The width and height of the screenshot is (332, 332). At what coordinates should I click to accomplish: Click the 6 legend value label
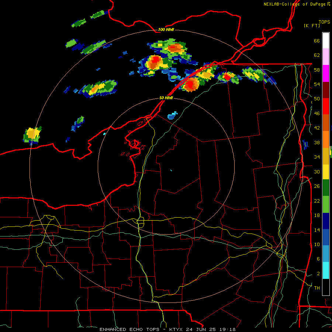coord(318,259)
